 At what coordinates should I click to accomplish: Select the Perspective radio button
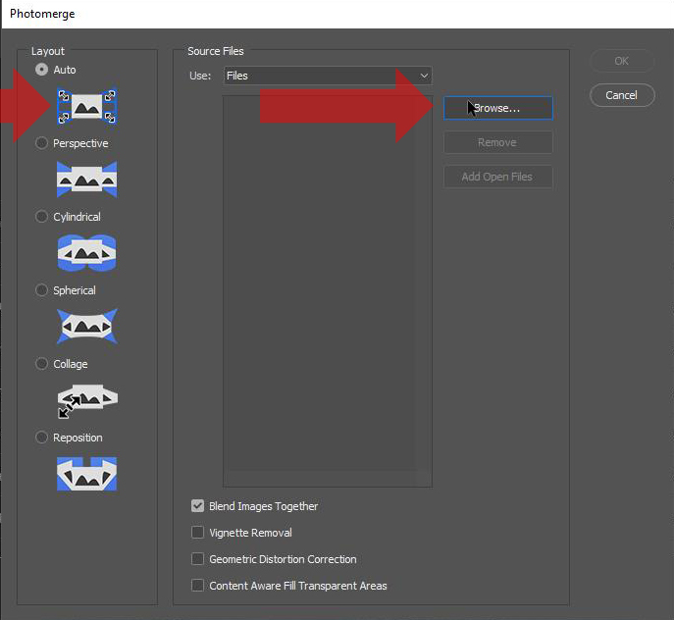point(42,143)
